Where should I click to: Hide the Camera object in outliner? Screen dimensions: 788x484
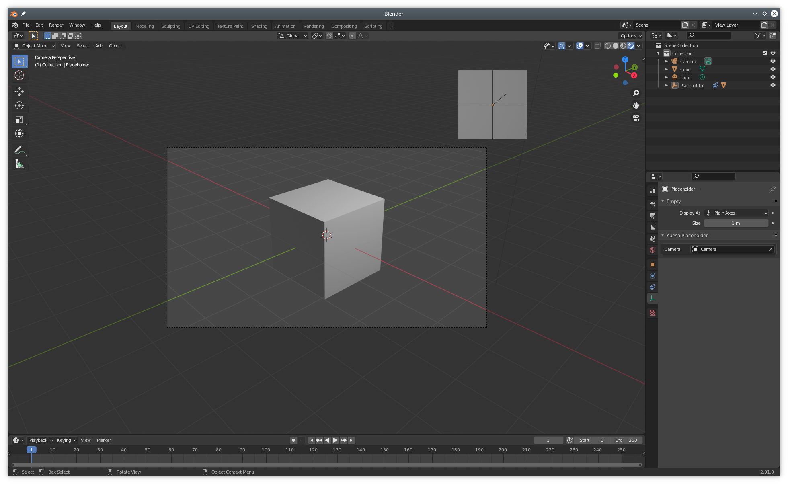click(x=773, y=61)
